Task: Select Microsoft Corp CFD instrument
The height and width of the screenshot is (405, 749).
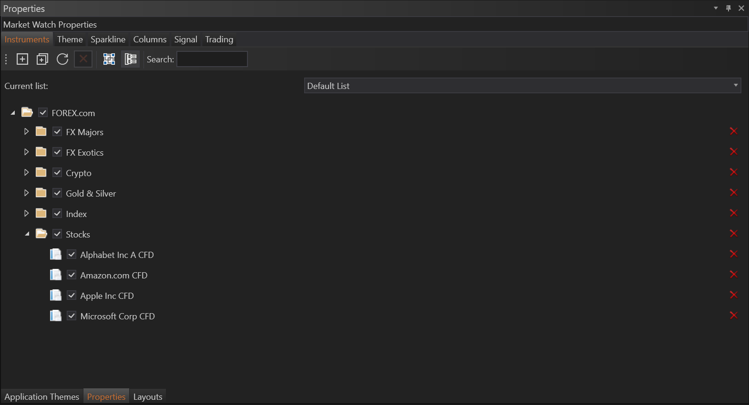Action: coord(117,316)
